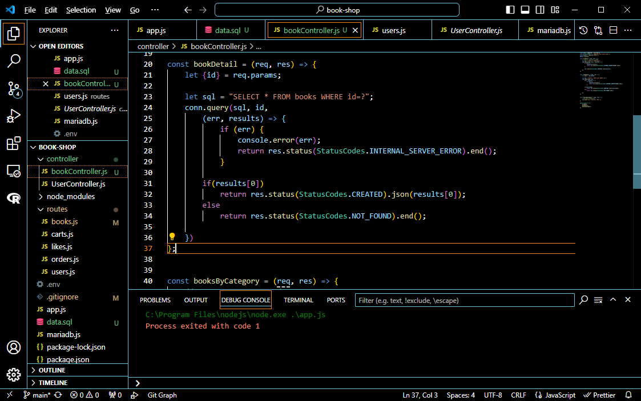The width and height of the screenshot is (641, 401).
Task: Open the Extensions view
Action: point(14,143)
